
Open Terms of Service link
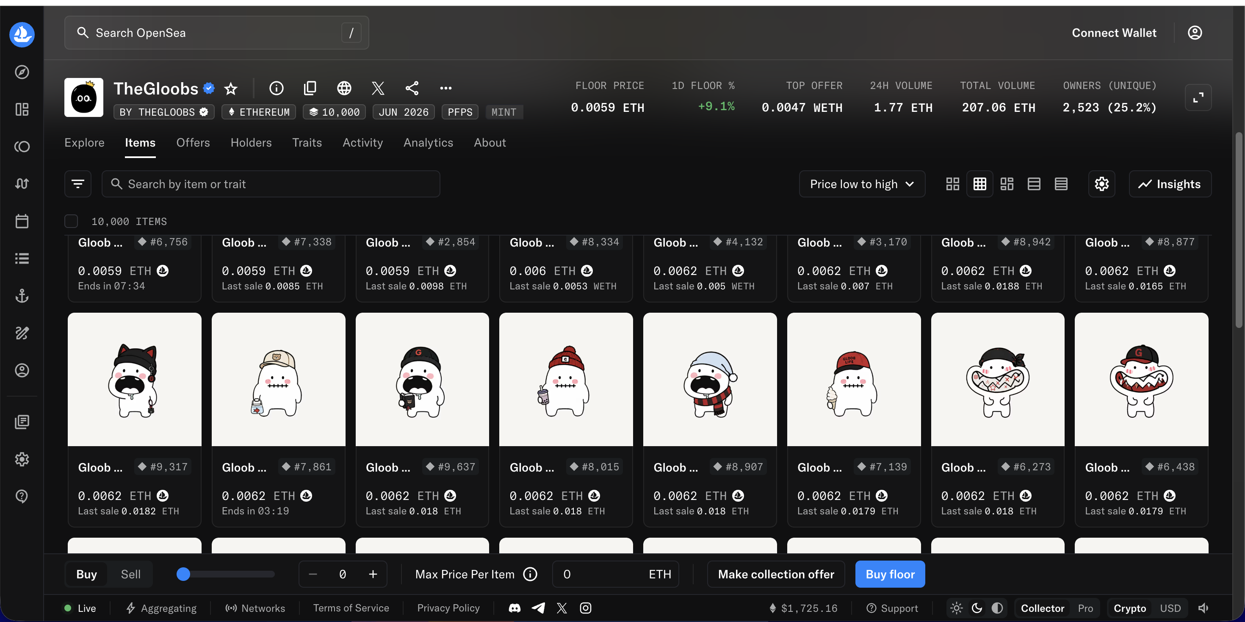point(351,608)
